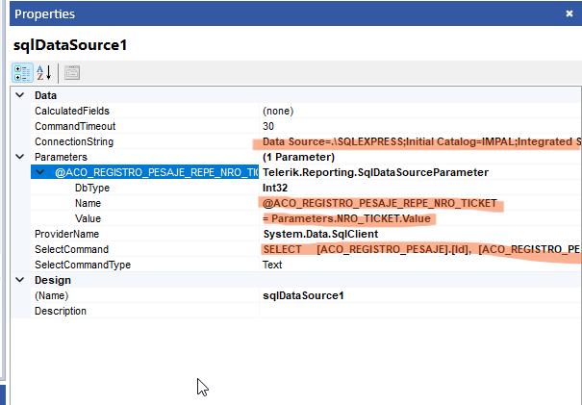Close the Properties panel
This screenshot has width=582, height=405.
(x=569, y=13)
